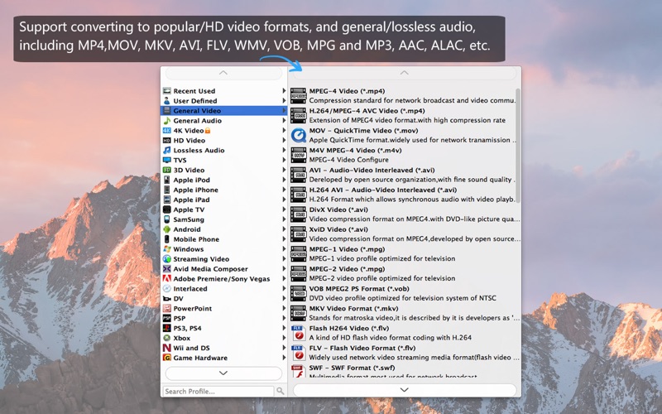Click the SWF Format flash icon
The height and width of the screenshot is (414, 662).
(299, 371)
